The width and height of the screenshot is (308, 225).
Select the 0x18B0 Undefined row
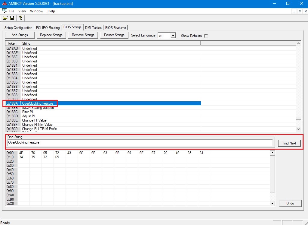(103, 61)
